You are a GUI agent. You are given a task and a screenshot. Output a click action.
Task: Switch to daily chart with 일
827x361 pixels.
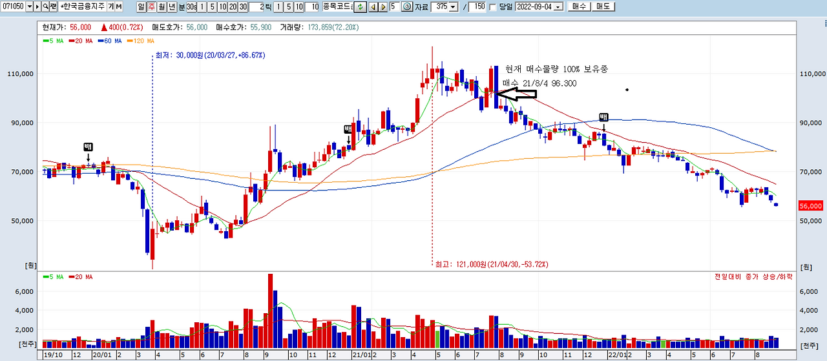point(141,6)
